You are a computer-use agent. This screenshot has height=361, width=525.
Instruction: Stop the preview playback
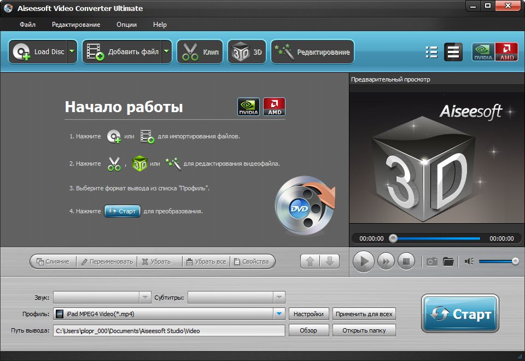click(x=406, y=261)
